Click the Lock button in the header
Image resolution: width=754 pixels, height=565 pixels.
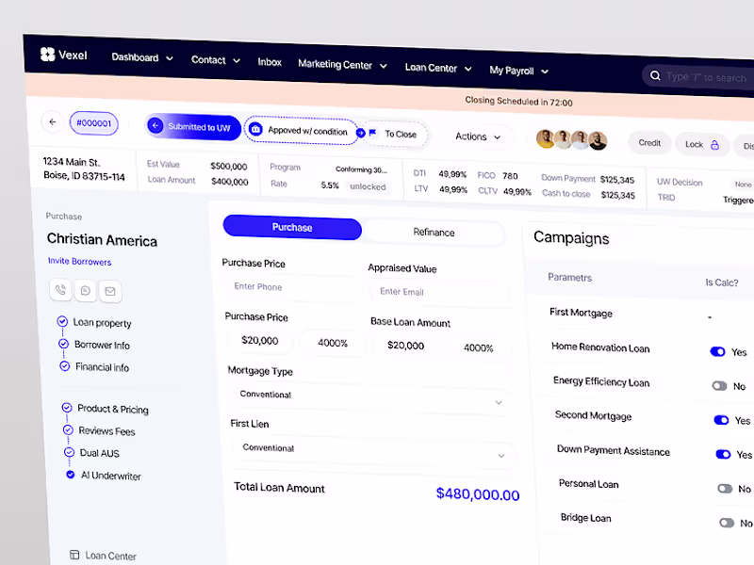(701, 143)
